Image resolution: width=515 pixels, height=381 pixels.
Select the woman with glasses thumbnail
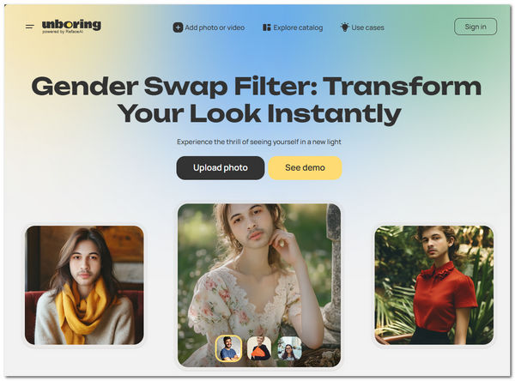click(289, 348)
